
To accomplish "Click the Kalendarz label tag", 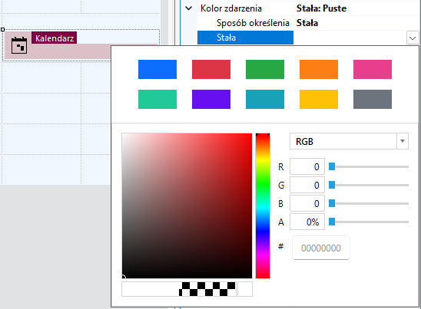I will click(55, 38).
